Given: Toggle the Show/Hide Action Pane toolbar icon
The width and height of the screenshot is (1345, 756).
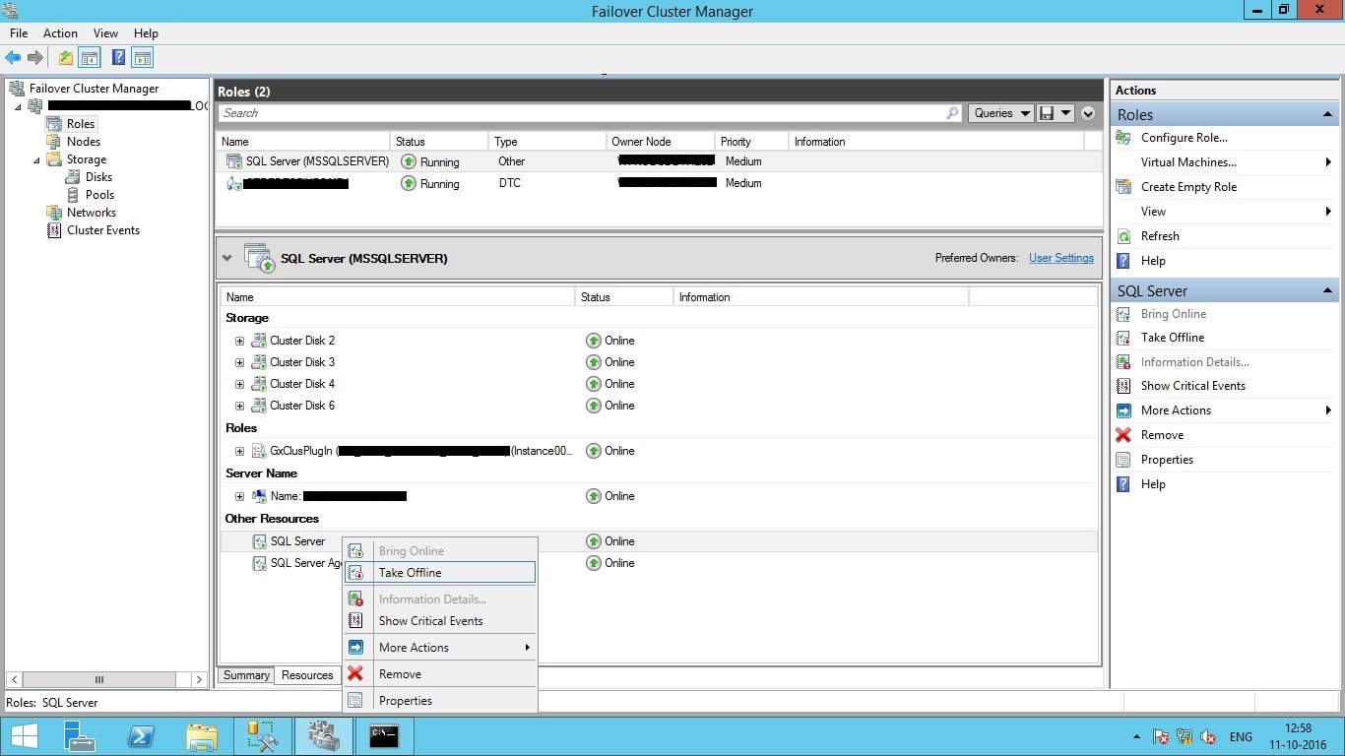Looking at the screenshot, I should 142,58.
